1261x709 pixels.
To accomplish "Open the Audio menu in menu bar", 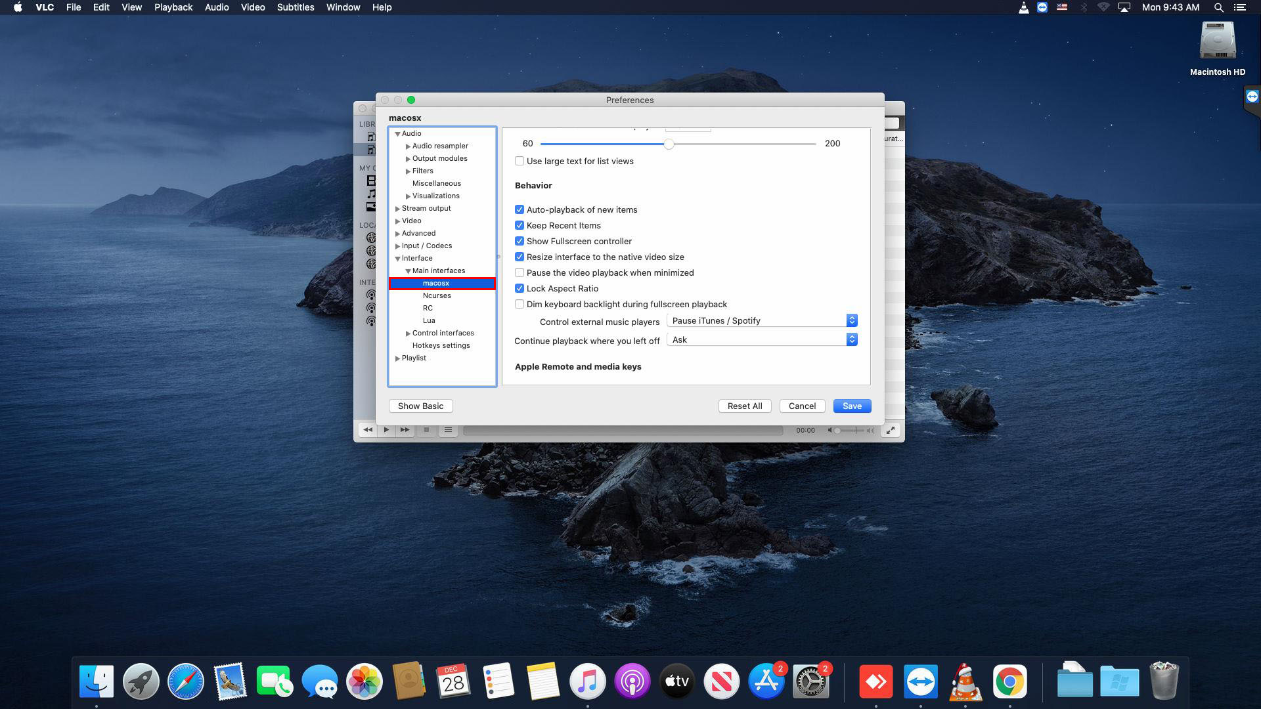I will (217, 7).
